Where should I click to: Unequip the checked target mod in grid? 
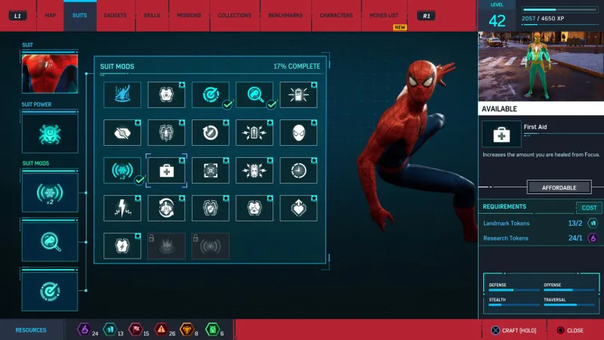(210, 95)
